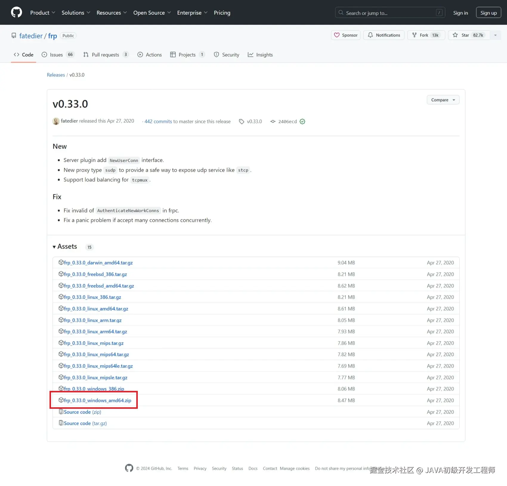This screenshot has width=507, height=486.
Task: Click the Sign in link
Action: 460,13
